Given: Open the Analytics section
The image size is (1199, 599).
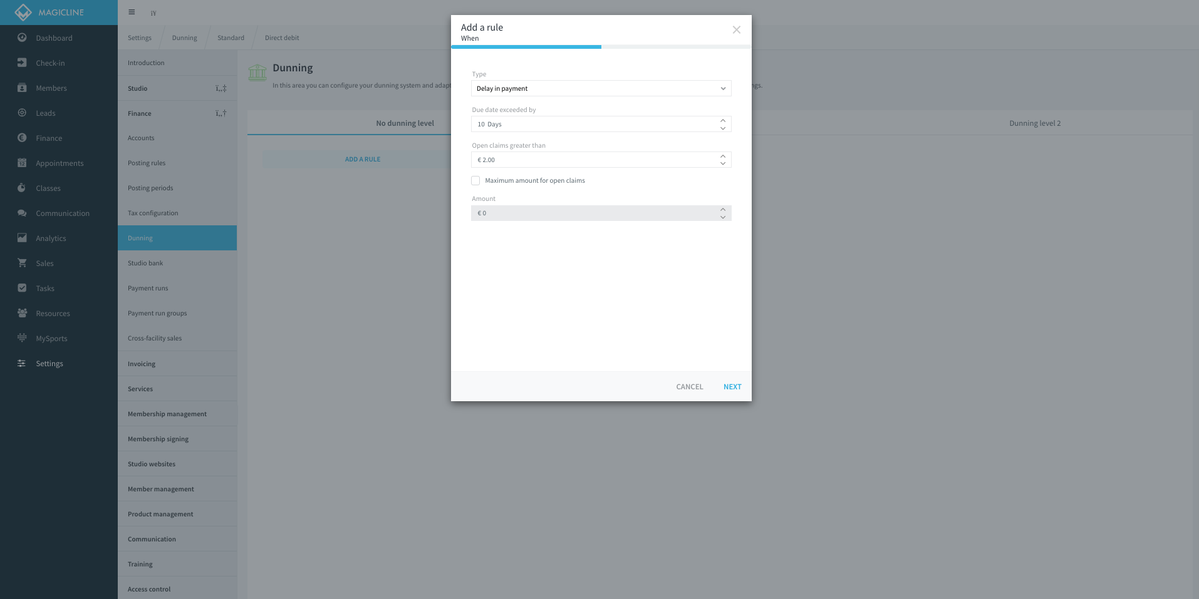Looking at the screenshot, I should [51, 238].
